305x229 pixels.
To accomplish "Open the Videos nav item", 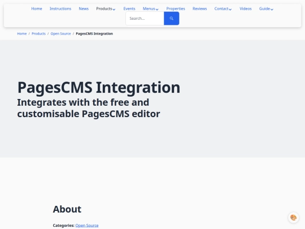I will click(246, 8).
